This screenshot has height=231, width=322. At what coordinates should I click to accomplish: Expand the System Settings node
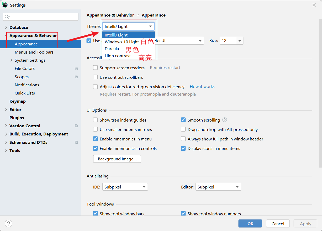pyautogui.click(x=11, y=60)
